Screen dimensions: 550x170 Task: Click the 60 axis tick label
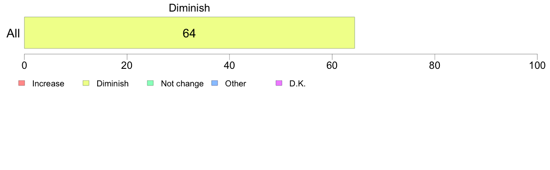coord(332,66)
